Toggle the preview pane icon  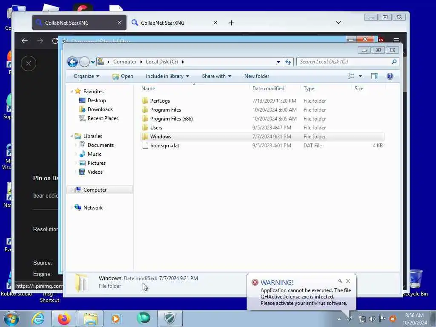pos(375,76)
